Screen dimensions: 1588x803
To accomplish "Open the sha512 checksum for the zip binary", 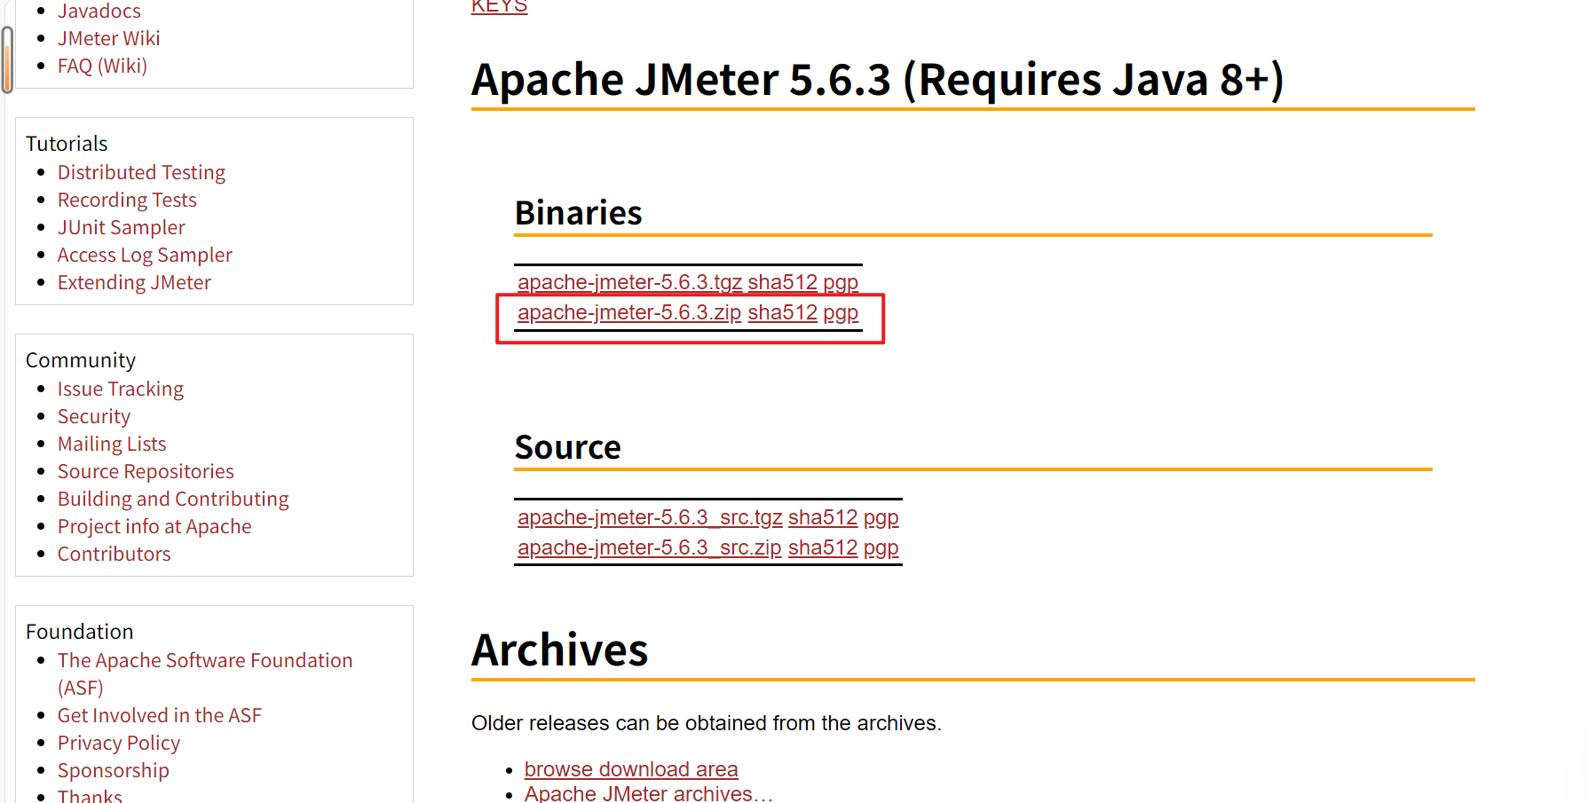I will click(x=782, y=312).
